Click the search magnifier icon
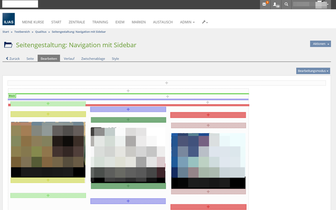 click(x=286, y=4)
